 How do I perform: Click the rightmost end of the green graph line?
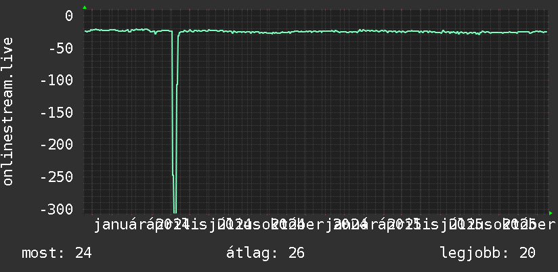coord(546,32)
